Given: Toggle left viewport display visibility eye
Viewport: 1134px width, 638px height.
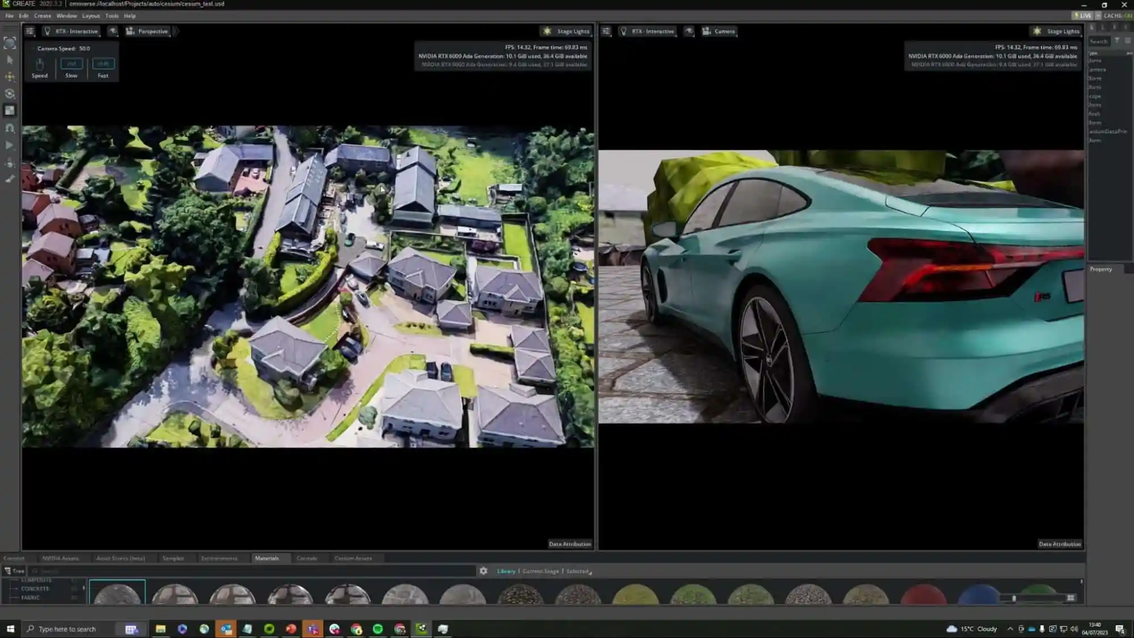Looking at the screenshot, I should click(x=113, y=31).
